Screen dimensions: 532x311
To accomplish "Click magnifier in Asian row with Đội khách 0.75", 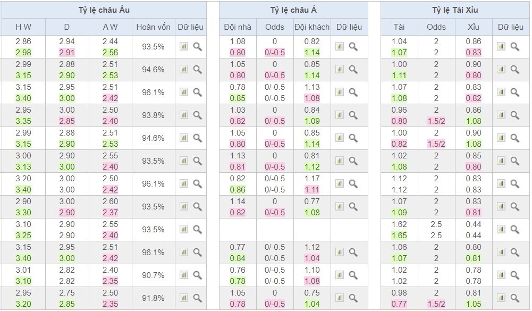I will pyautogui.click(x=353, y=298).
